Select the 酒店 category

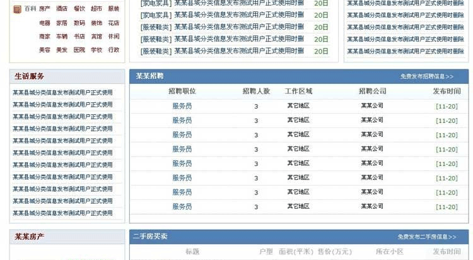pyautogui.click(x=62, y=9)
